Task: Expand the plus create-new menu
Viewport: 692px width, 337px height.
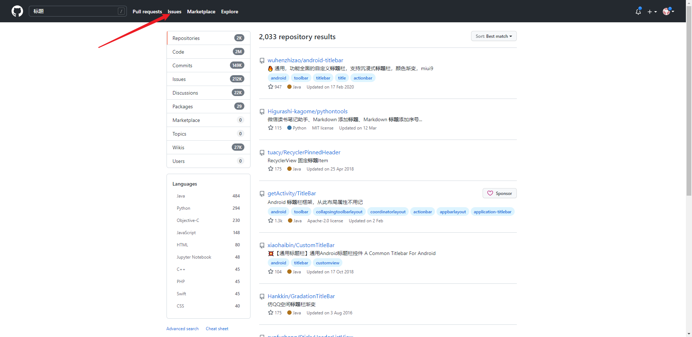Action: click(652, 12)
